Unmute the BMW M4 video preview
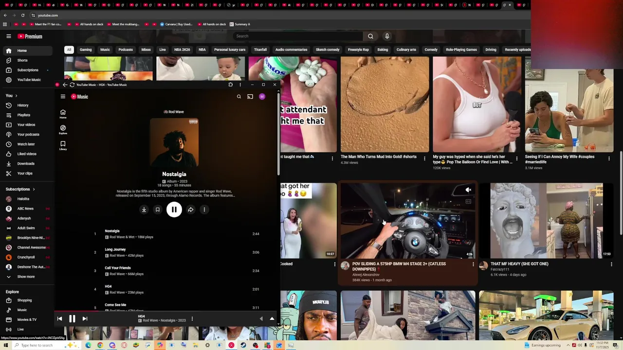 pos(468,190)
